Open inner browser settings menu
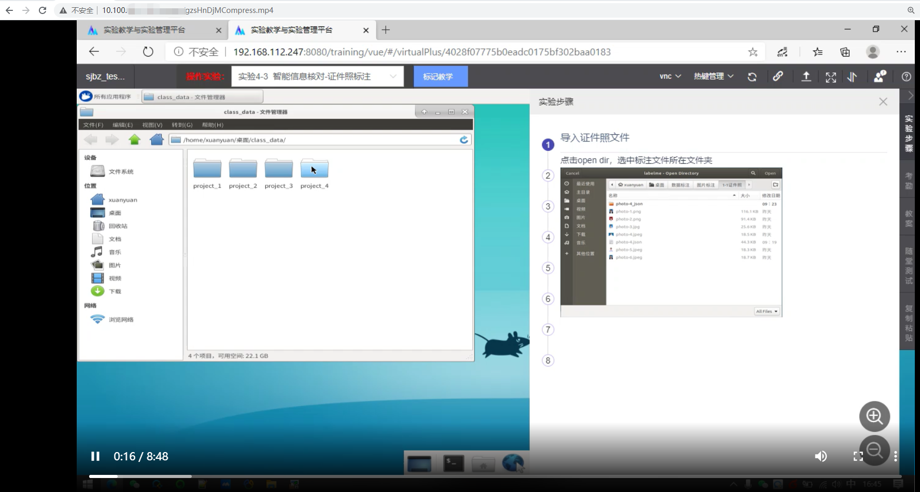Image resolution: width=920 pixels, height=492 pixels. 901,52
